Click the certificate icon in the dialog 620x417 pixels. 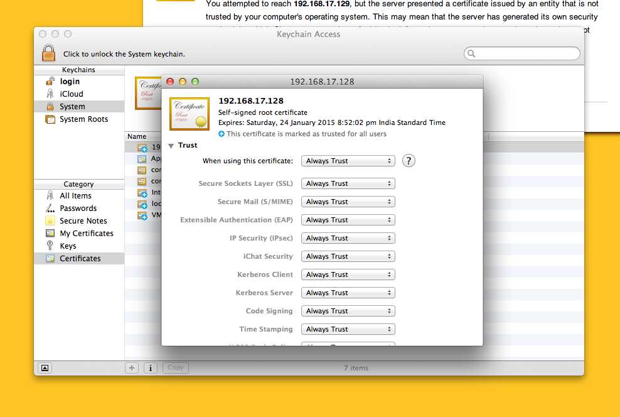190,114
